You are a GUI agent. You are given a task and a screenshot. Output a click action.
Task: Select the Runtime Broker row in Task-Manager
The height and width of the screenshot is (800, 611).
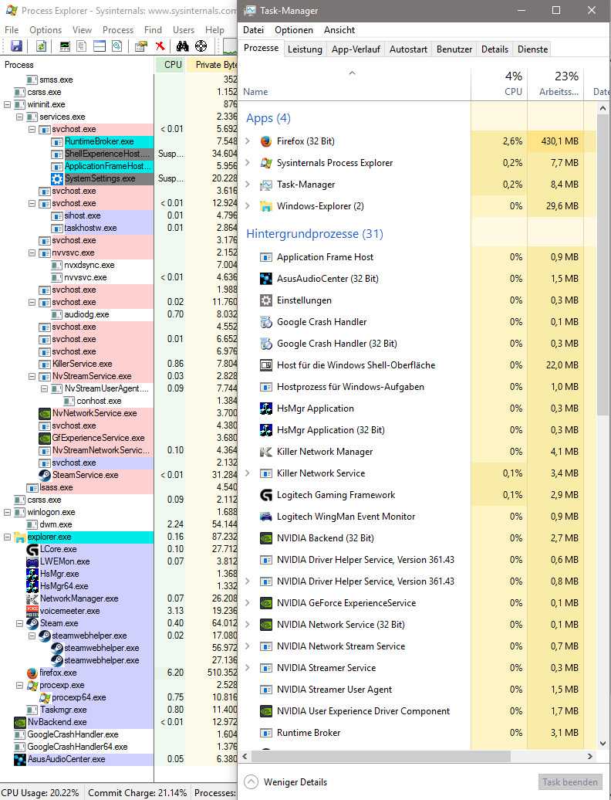pos(417,733)
